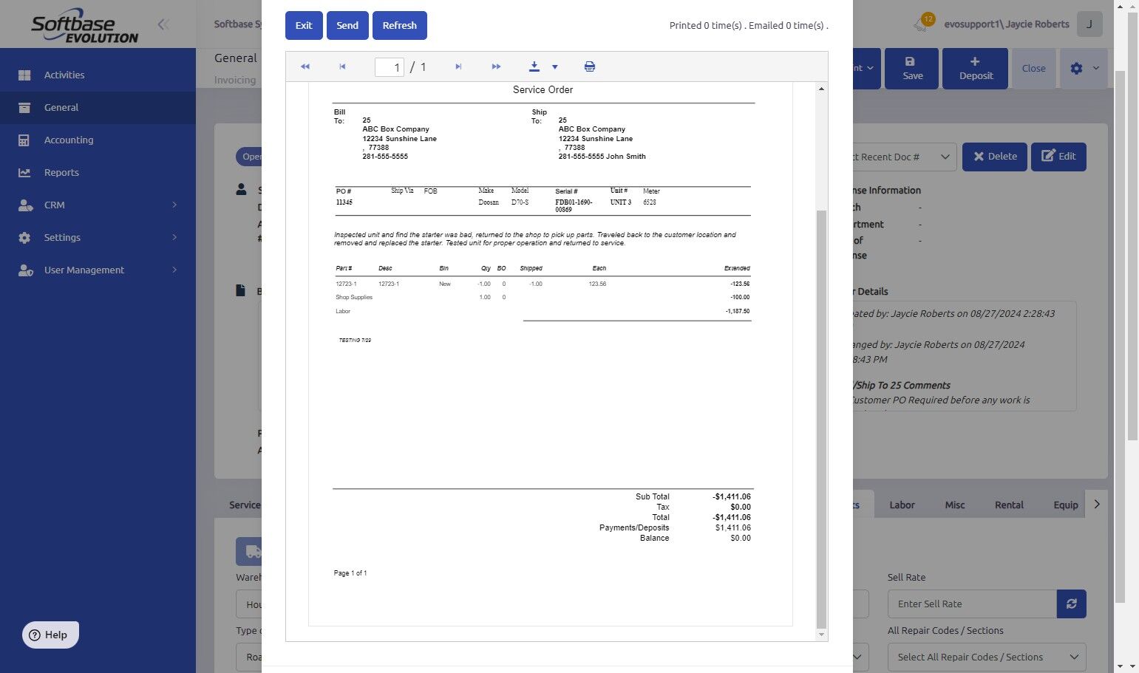Expand the Settings submenu chevron
Image resolution: width=1139 pixels, height=673 pixels.
tap(175, 237)
